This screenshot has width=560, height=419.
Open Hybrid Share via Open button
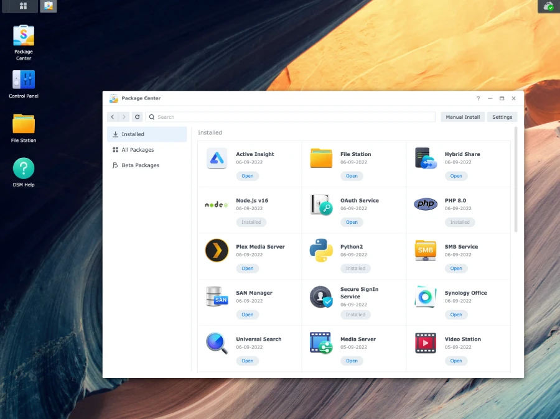pyautogui.click(x=456, y=176)
